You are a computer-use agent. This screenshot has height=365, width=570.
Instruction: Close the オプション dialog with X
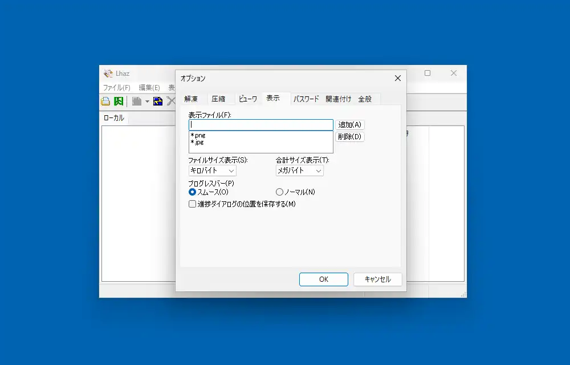pyautogui.click(x=397, y=78)
